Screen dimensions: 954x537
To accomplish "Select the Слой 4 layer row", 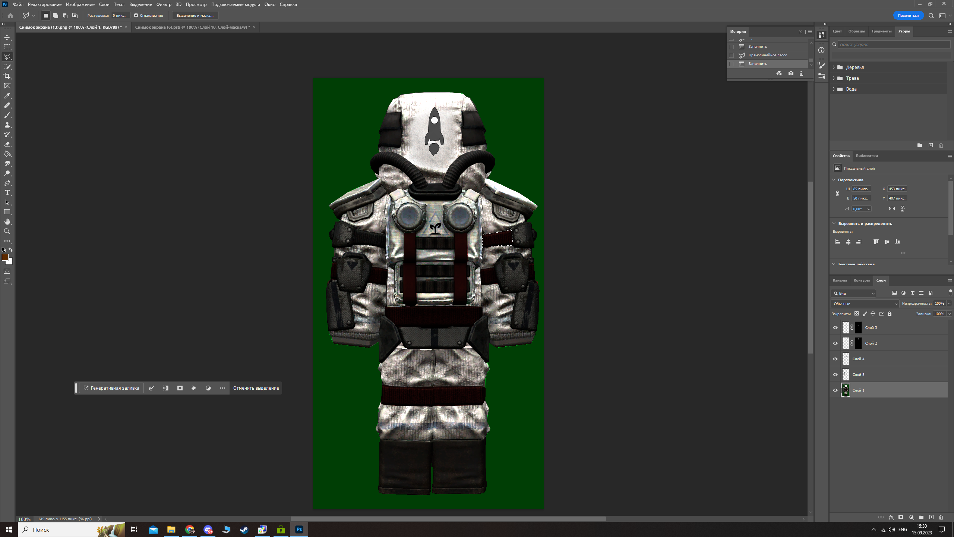I will [889, 359].
